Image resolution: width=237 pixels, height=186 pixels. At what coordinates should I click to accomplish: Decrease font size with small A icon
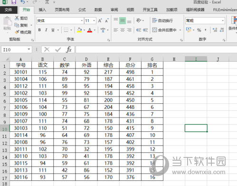(107, 20)
